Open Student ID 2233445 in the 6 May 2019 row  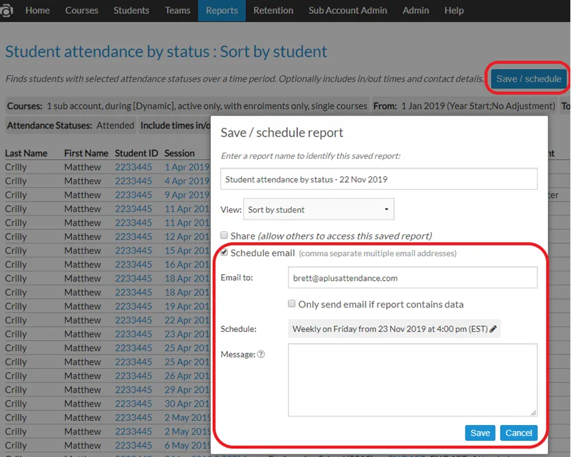(134, 445)
